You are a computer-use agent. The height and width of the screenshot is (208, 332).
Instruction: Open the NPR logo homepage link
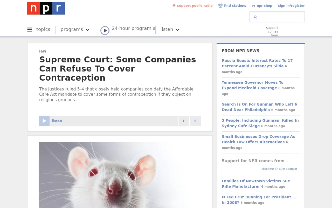(46, 8)
